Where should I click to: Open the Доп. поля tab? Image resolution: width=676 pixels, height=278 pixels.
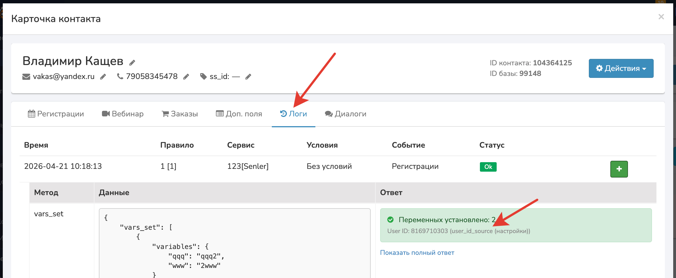tap(239, 114)
